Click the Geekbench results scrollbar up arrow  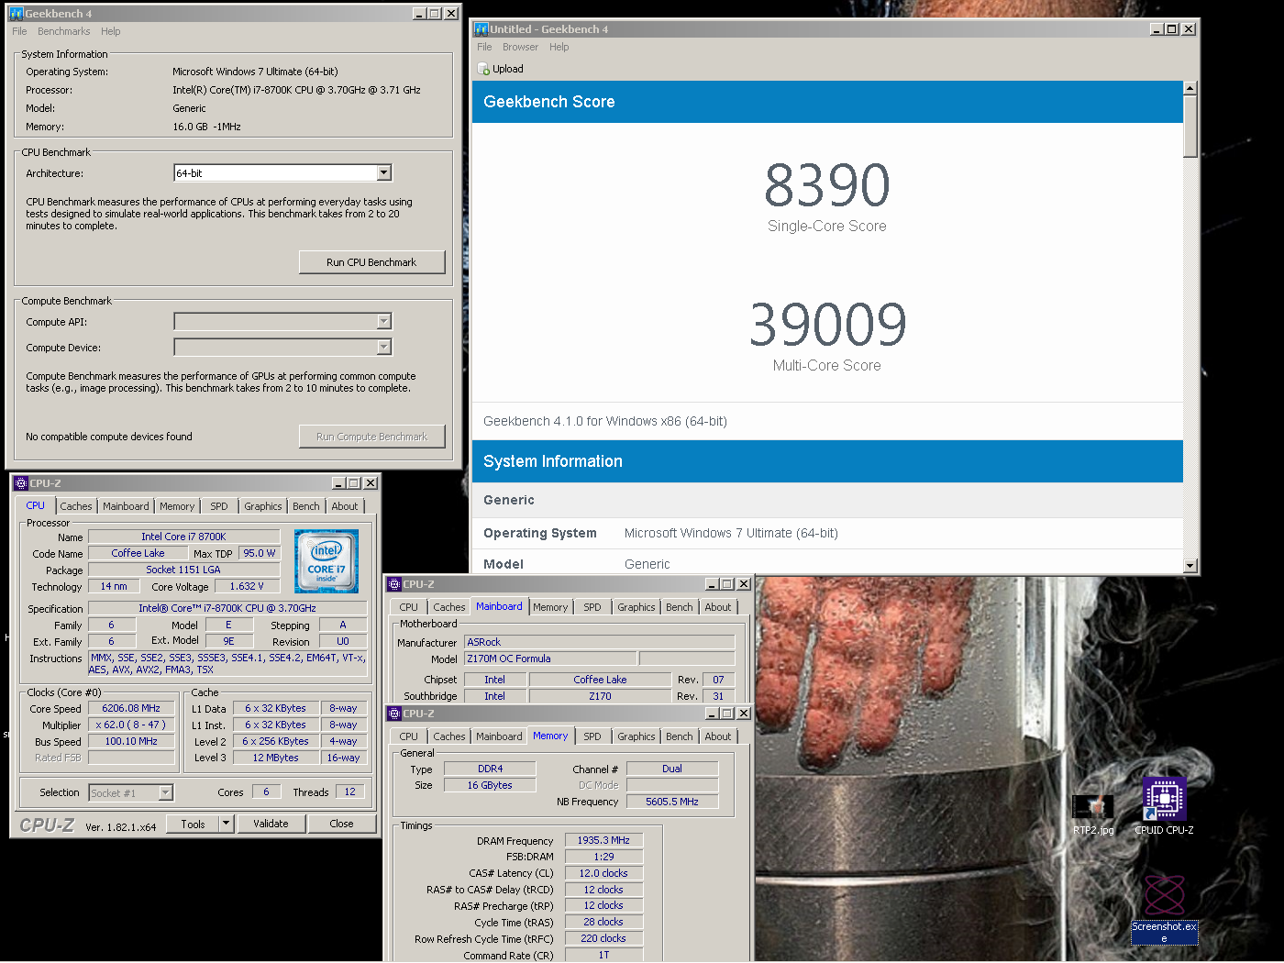[x=1190, y=88]
